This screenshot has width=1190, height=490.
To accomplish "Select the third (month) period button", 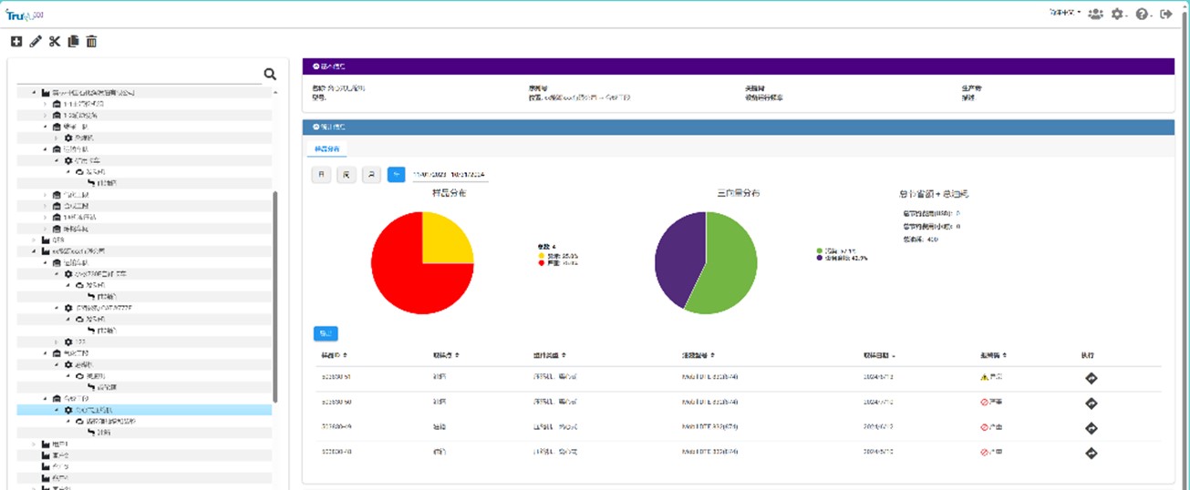I will pos(371,175).
